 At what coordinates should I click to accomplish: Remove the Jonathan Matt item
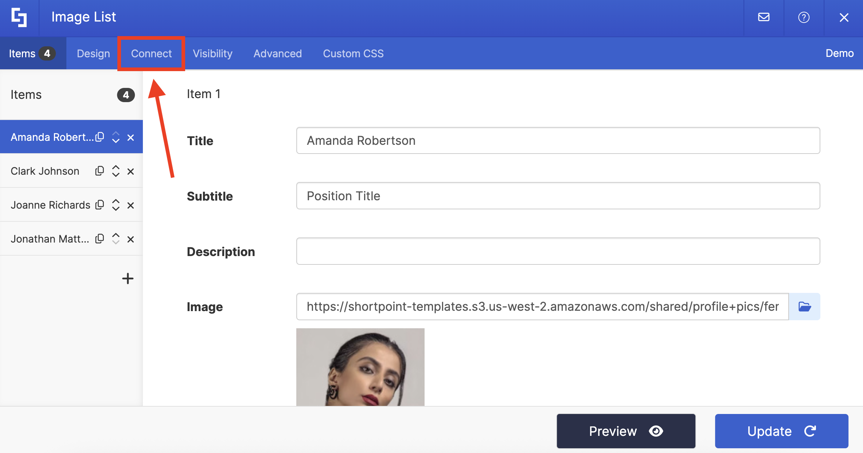point(130,239)
